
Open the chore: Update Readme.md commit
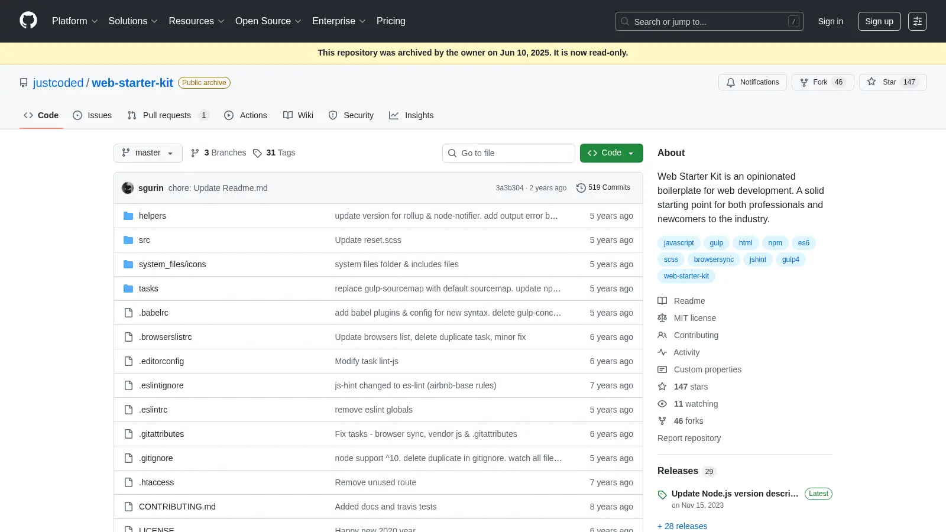click(x=218, y=188)
